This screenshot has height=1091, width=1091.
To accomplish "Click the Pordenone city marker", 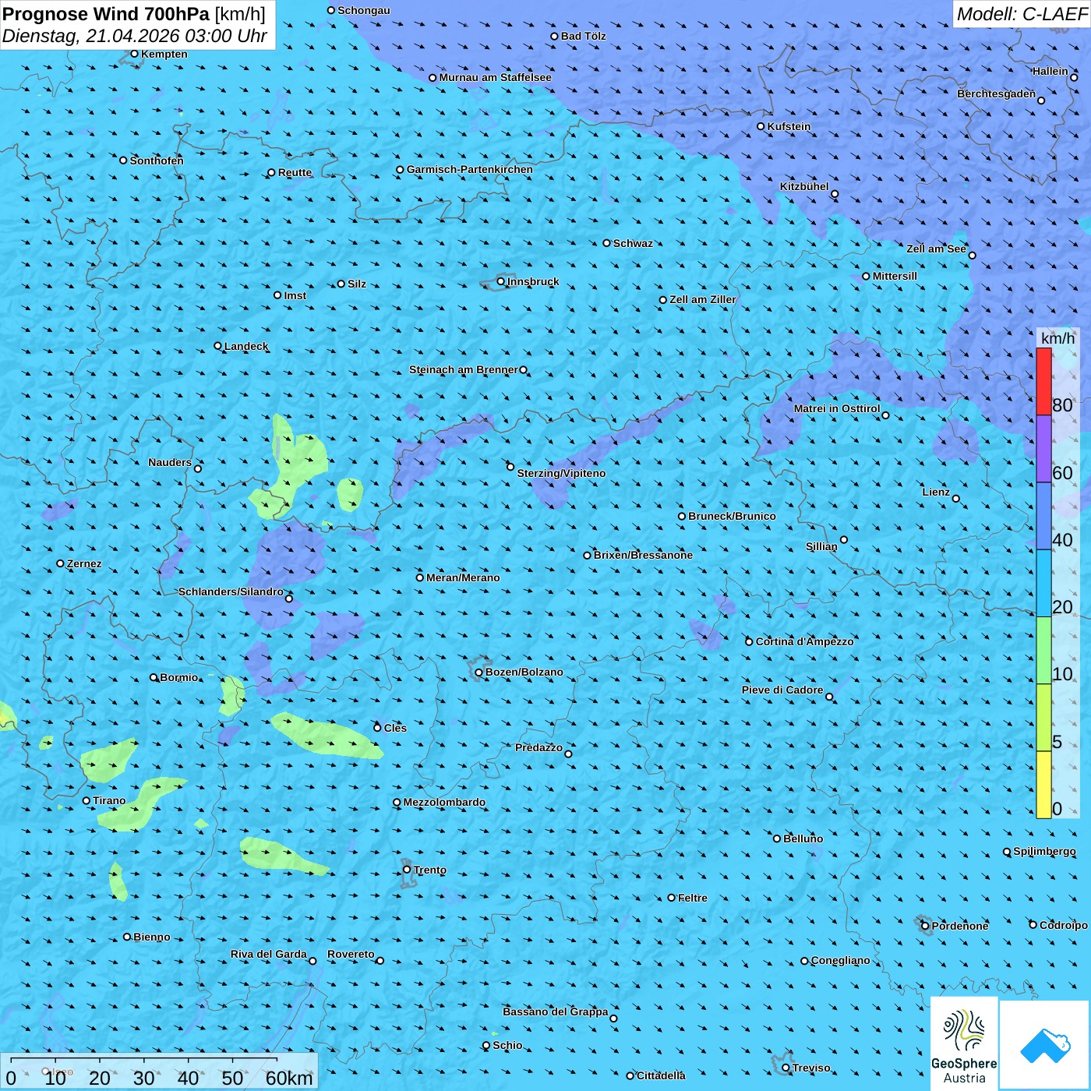I will tap(925, 926).
